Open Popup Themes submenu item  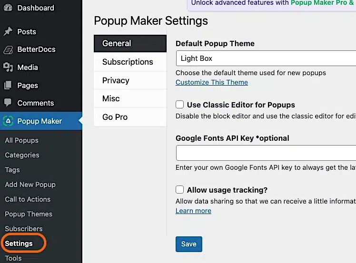(x=29, y=214)
